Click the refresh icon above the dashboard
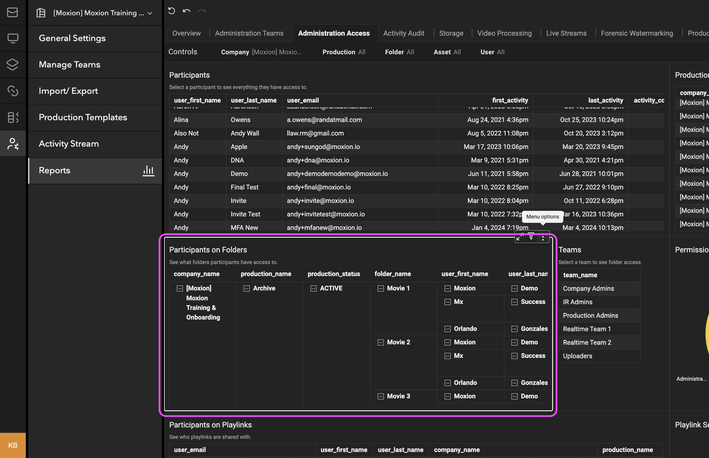 (171, 11)
